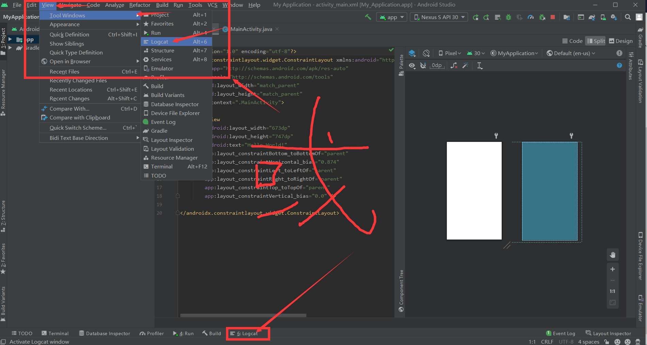Viewport: 647px width, 345px height.
Task: Open the Logcat tool window button
Action: point(244,333)
